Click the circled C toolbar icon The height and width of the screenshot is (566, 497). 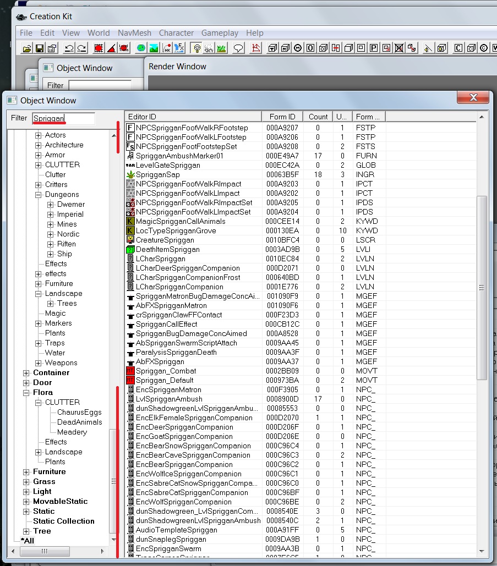(484, 48)
